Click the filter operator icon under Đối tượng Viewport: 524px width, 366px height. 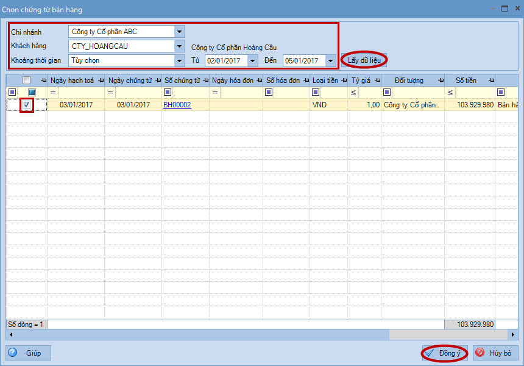point(387,92)
